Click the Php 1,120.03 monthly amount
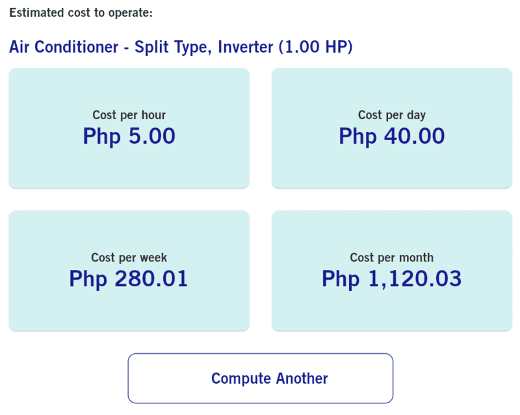Image resolution: width=520 pixels, height=415 pixels. (391, 278)
